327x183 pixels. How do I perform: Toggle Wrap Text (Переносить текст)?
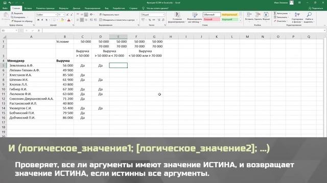(109, 15)
